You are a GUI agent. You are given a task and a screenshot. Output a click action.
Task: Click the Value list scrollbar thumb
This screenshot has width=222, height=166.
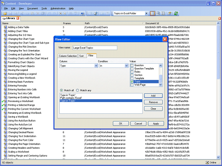pyautogui.click(x=161, y=79)
